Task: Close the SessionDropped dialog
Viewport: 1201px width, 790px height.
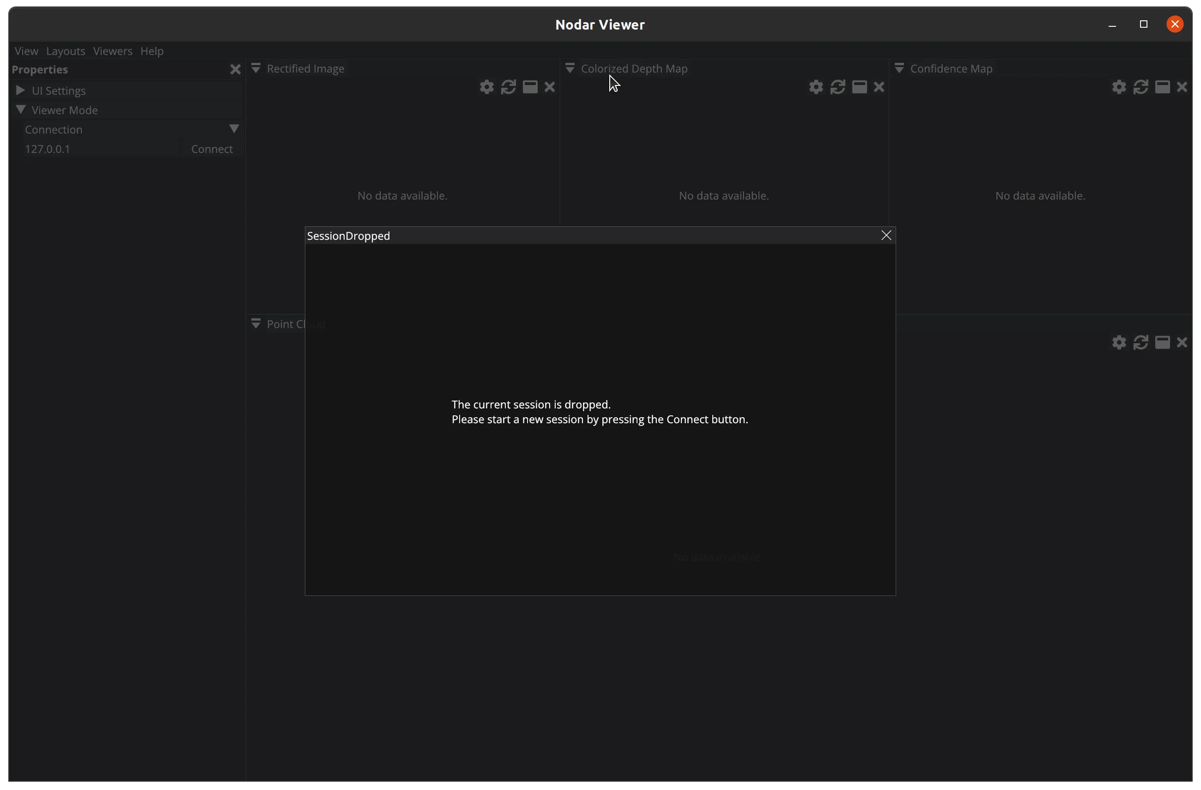Action: [886, 235]
